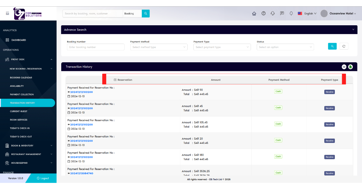Screen dimensions: 362x189
Task: Click the refresh button in Advance Search
Action: coord(344,46)
